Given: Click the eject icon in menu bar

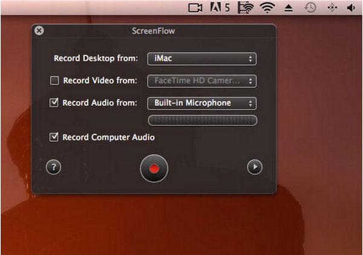Looking at the screenshot, I should (289, 8).
